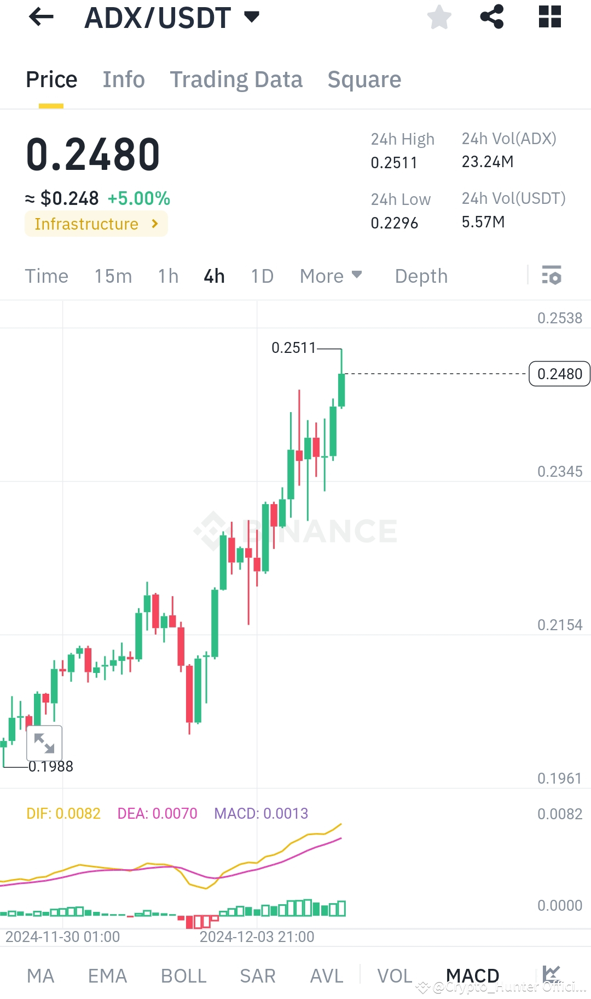Select the MACD indicator
The width and height of the screenshot is (591, 999).
coord(473,975)
